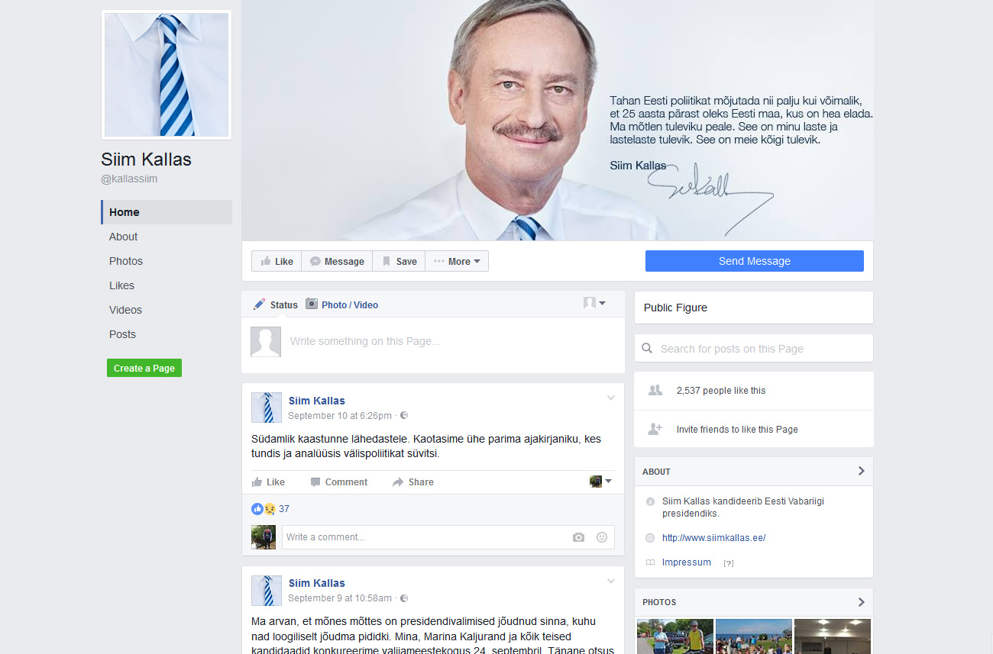
Task: Open the post-as identity selector in composer
Action: click(594, 304)
